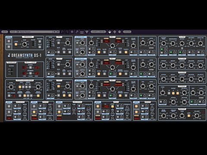Click the SAVE preset button
Image resolution: width=207 pixels, height=155 pixels.
pos(13,32)
